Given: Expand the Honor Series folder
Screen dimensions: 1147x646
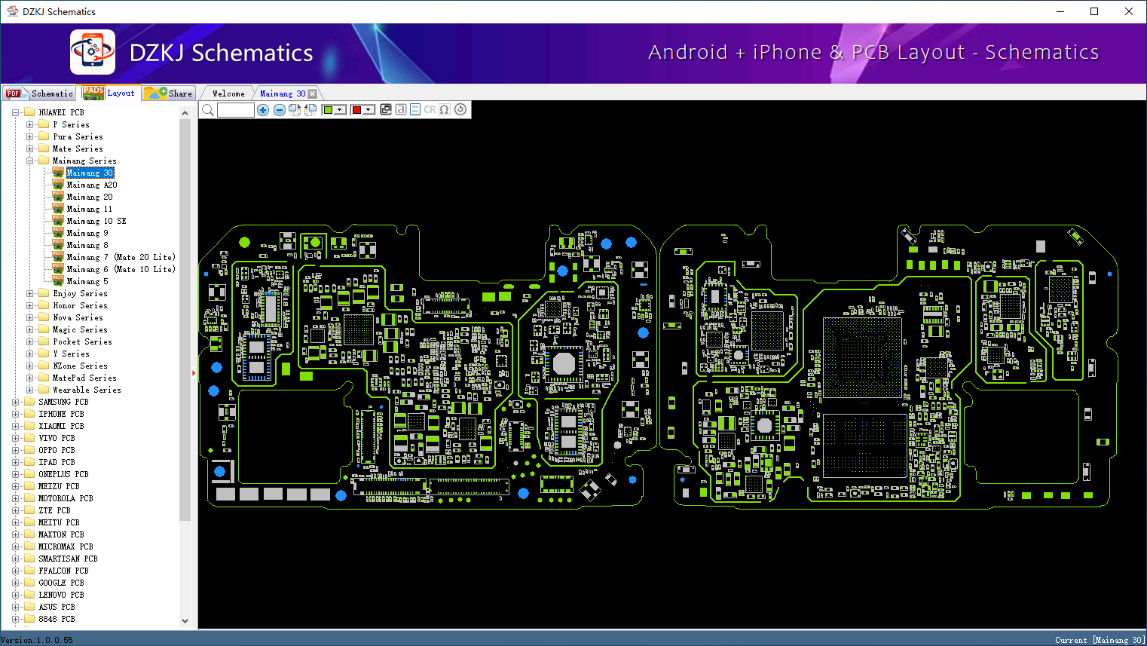Looking at the screenshot, I should (x=30, y=305).
